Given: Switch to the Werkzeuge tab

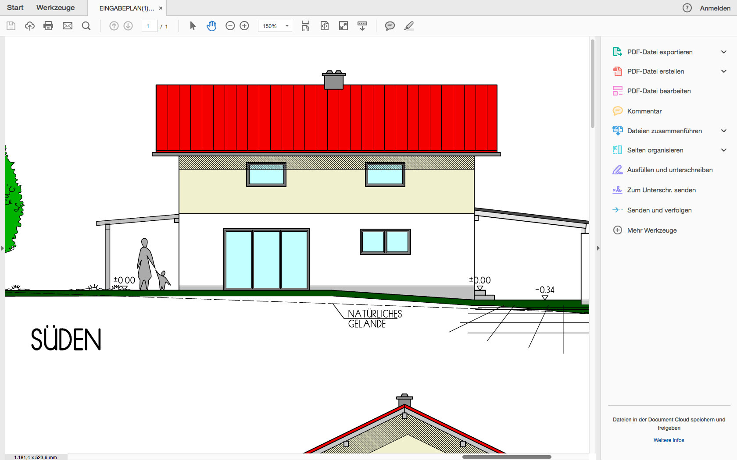Looking at the screenshot, I should (x=55, y=8).
